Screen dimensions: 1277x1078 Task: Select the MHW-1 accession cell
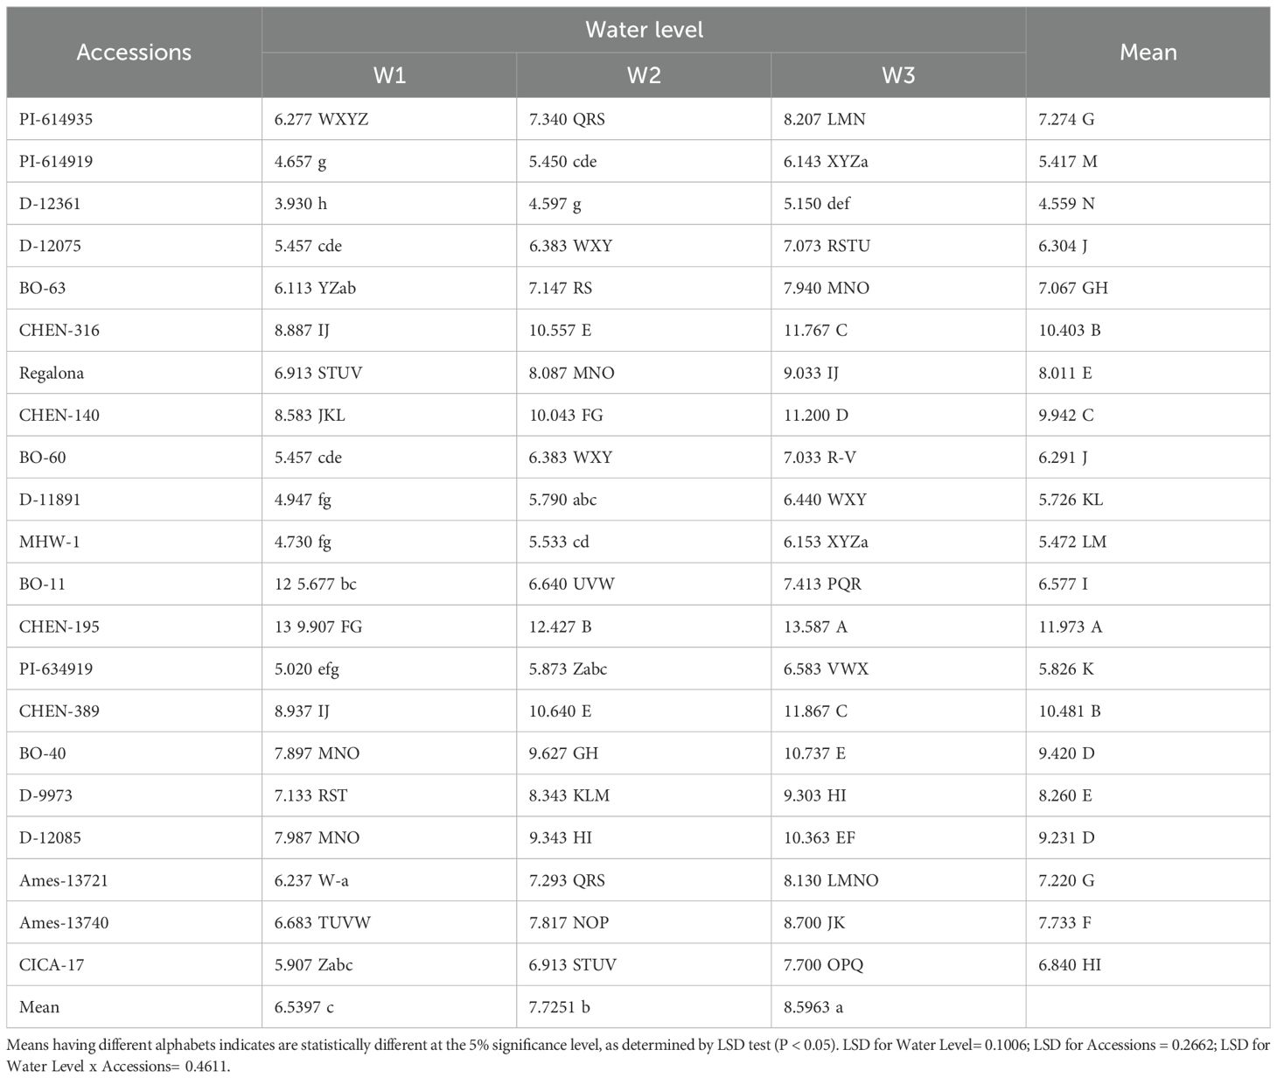49,542
